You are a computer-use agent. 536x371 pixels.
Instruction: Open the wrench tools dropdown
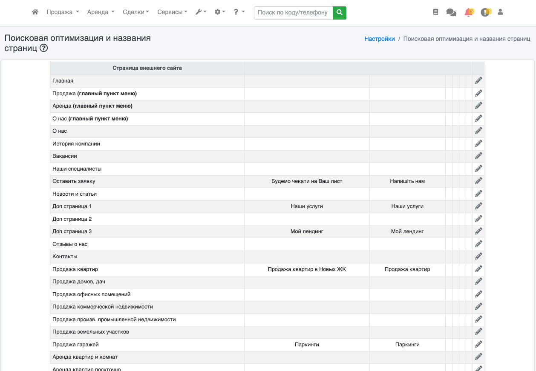(201, 12)
